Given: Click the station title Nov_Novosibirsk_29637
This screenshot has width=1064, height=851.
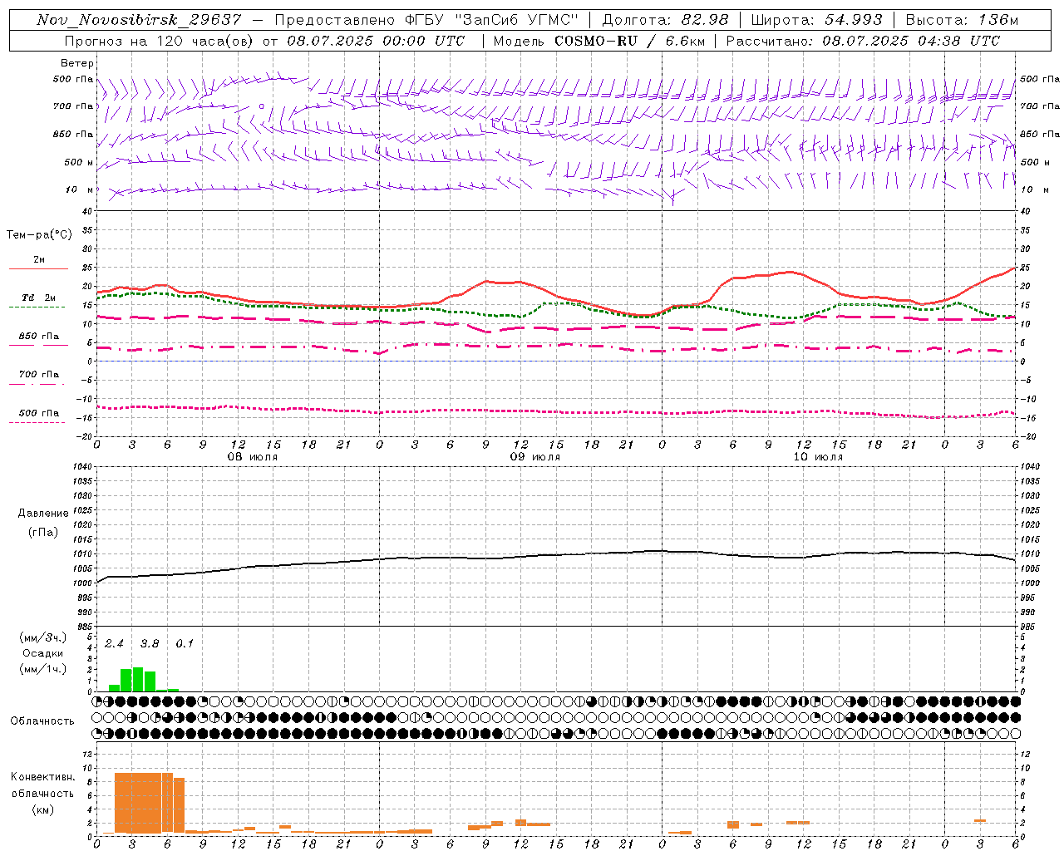Looking at the screenshot, I should (138, 20).
